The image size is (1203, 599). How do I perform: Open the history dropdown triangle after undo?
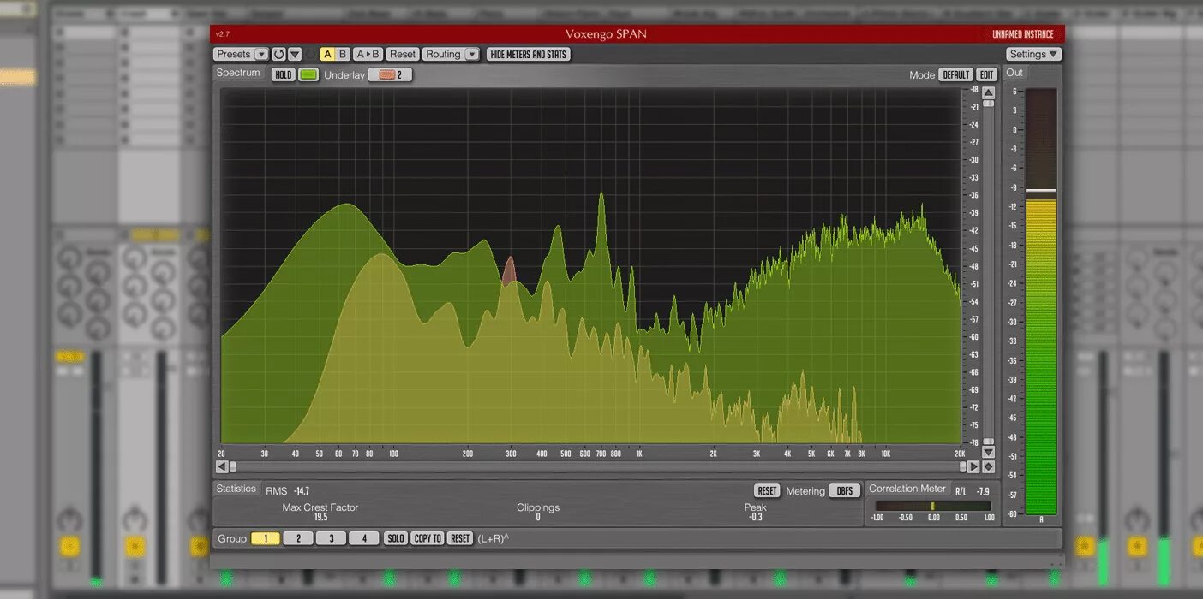tap(295, 54)
